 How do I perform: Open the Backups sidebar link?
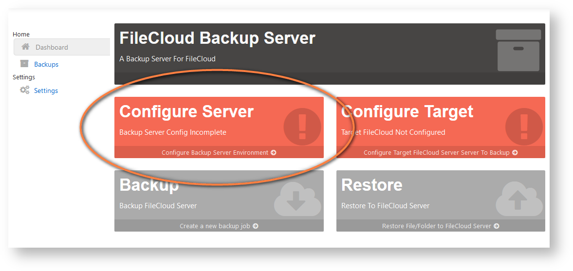tap(46, 64)
